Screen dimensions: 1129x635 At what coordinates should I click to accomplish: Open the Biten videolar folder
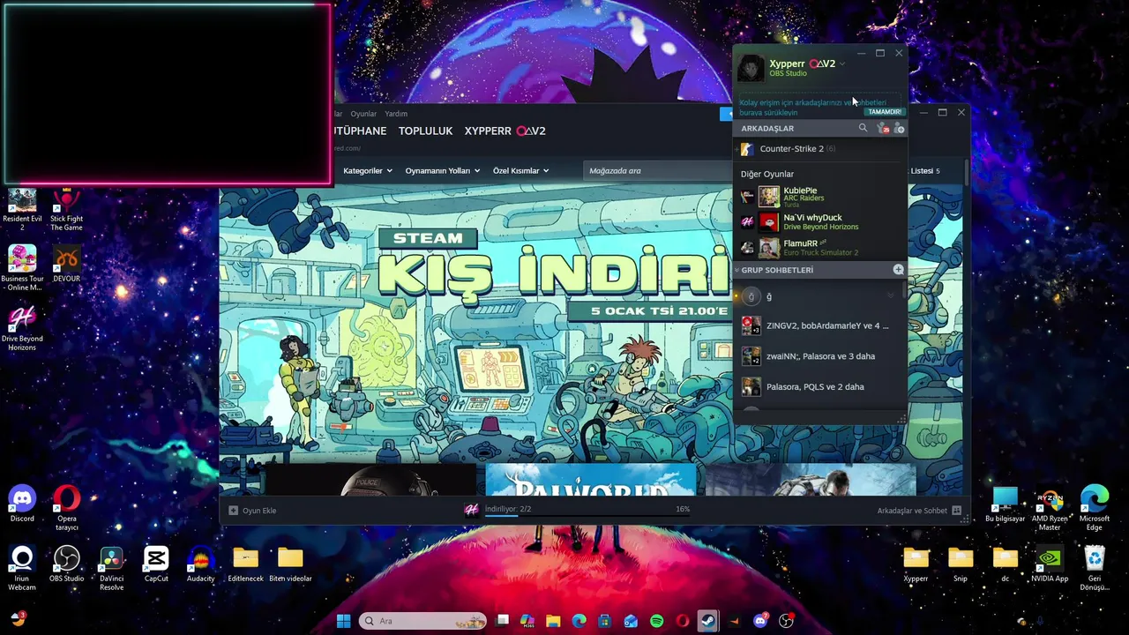tap(290, 564)
